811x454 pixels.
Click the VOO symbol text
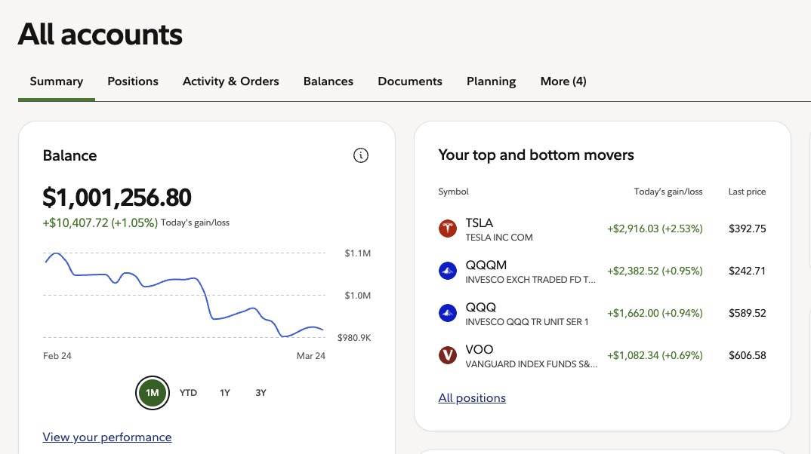(x=480, y=350)
